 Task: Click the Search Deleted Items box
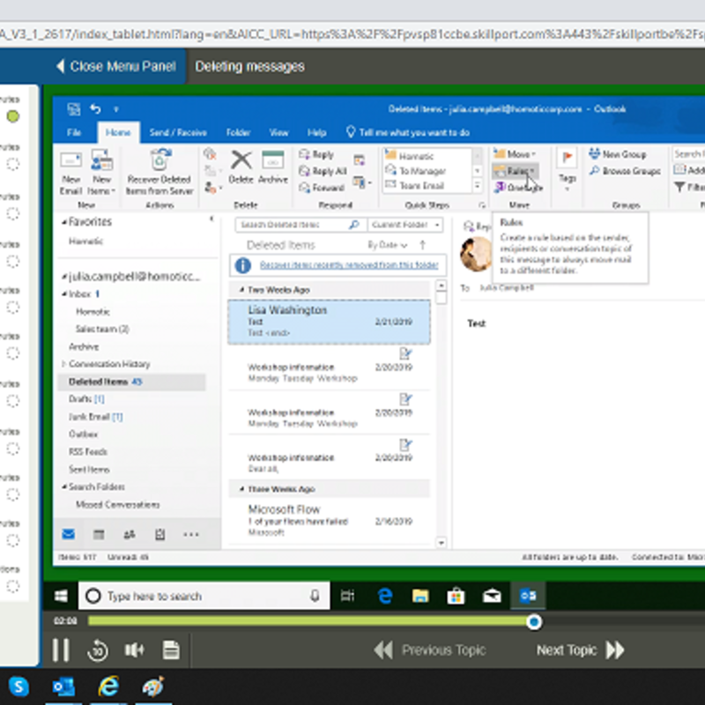pyautogui.click(x=300, y=225)
